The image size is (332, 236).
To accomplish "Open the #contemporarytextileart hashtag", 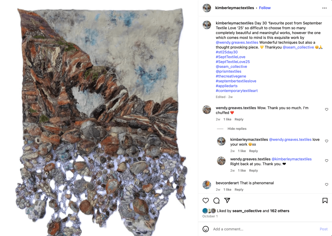I will 237,91.
